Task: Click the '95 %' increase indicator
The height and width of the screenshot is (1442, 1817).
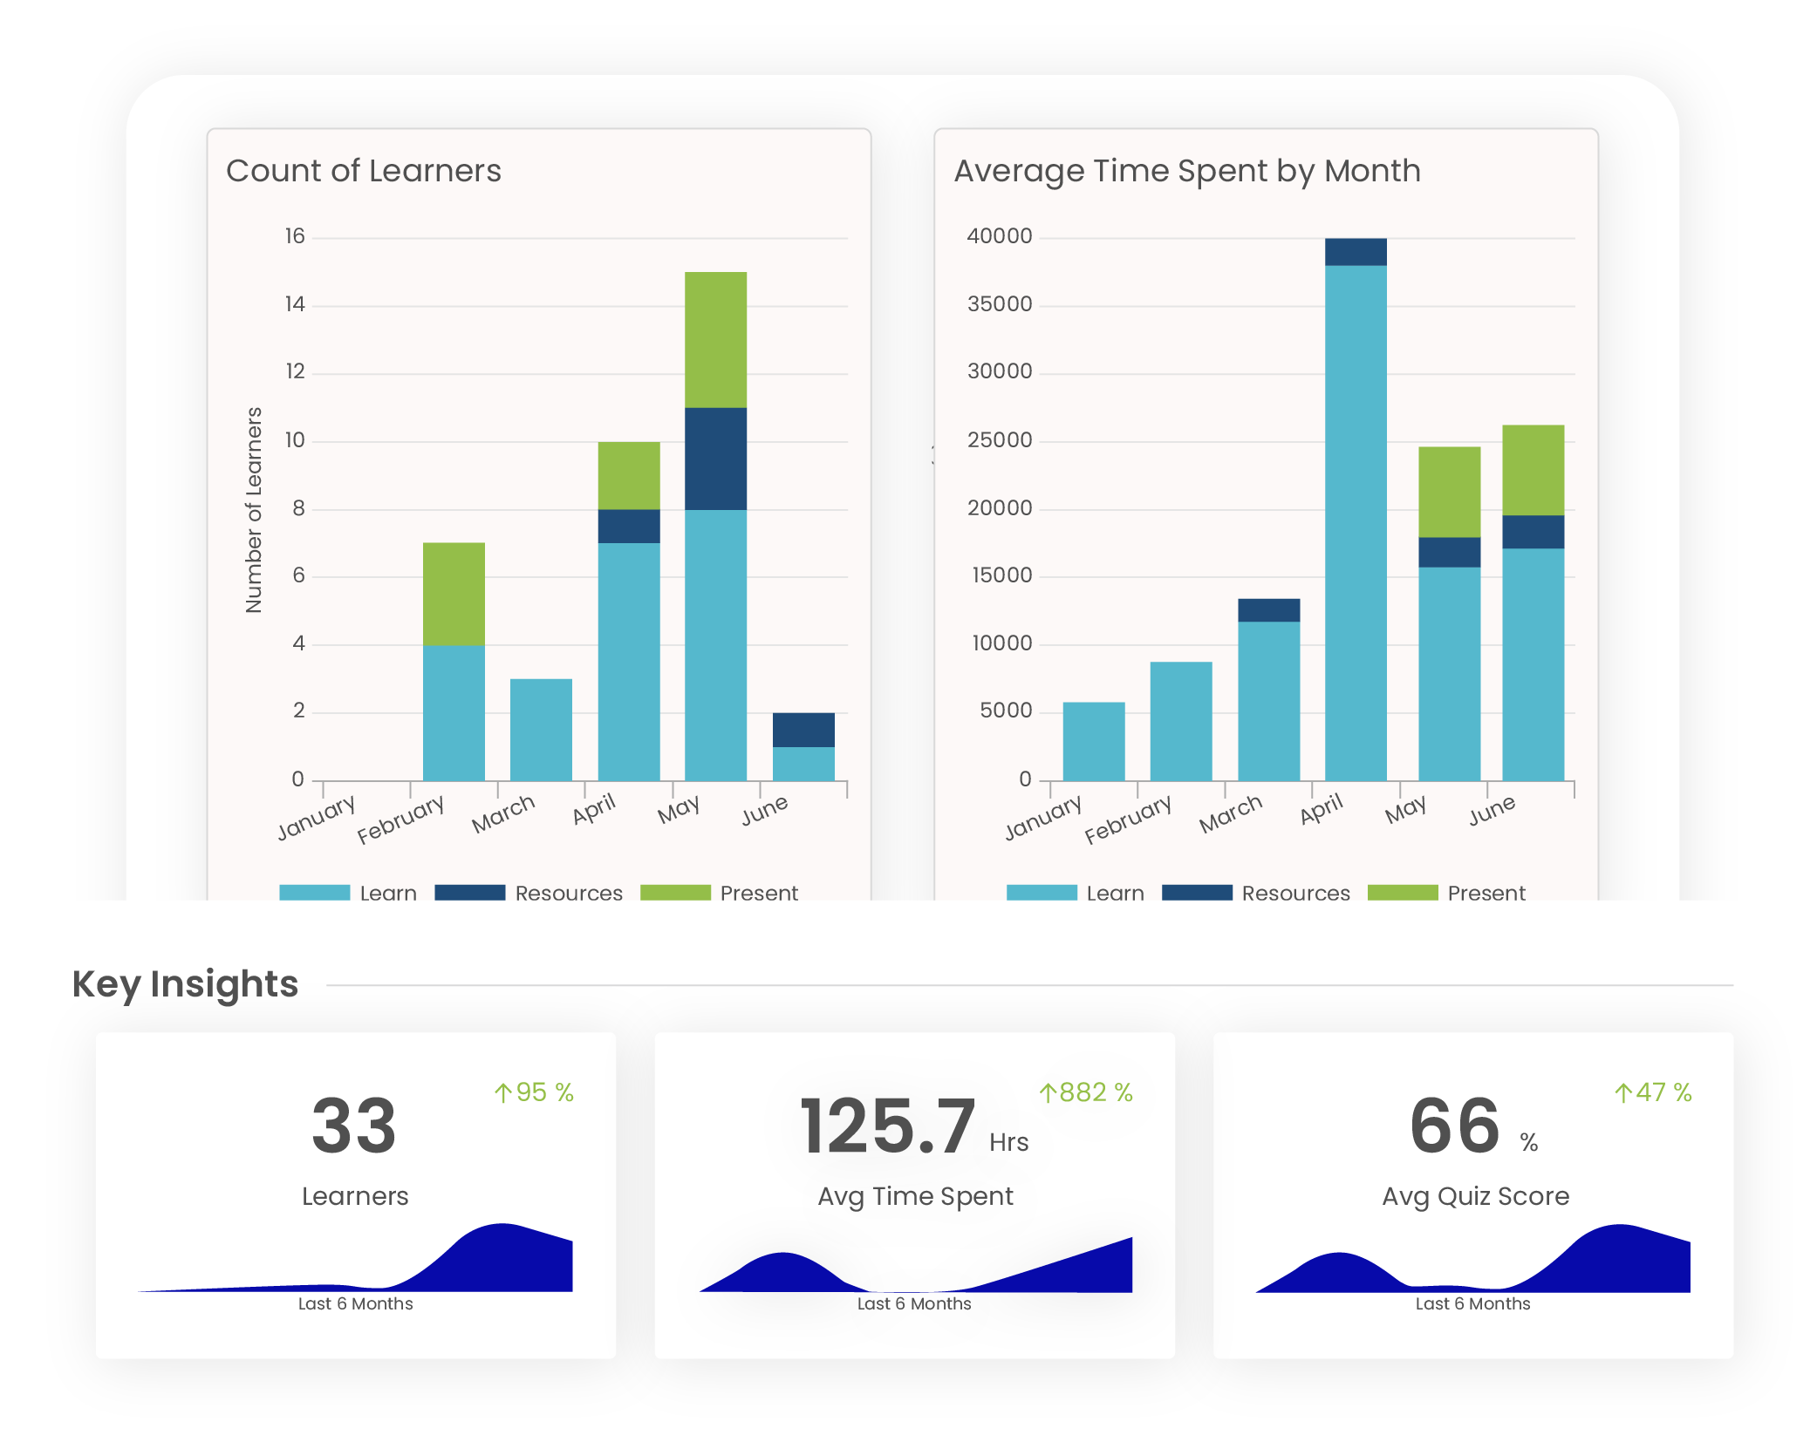Action: pos(534,1092)
